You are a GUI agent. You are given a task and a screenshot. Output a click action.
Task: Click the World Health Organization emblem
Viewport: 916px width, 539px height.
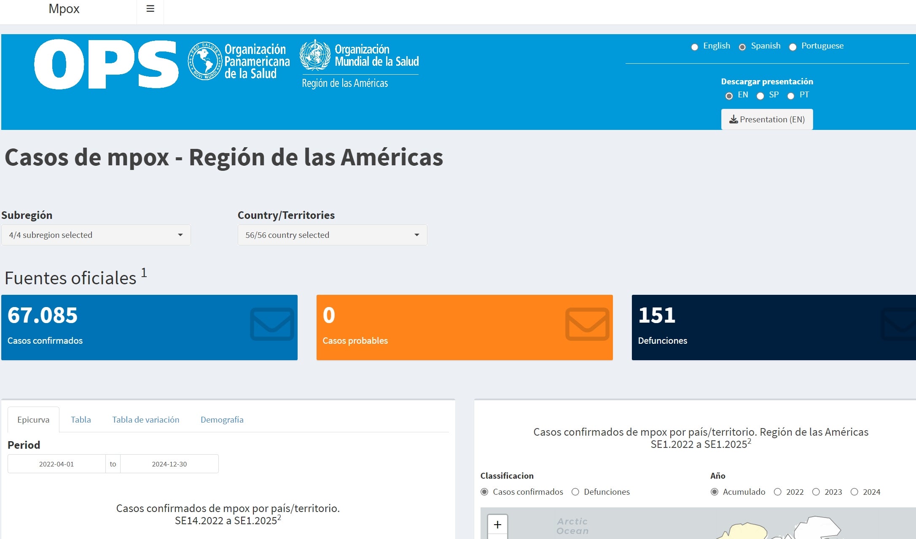click(315, 55)
